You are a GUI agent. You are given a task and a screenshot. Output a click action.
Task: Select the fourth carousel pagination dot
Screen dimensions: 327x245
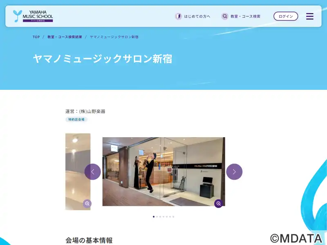[x=163, y=217]
